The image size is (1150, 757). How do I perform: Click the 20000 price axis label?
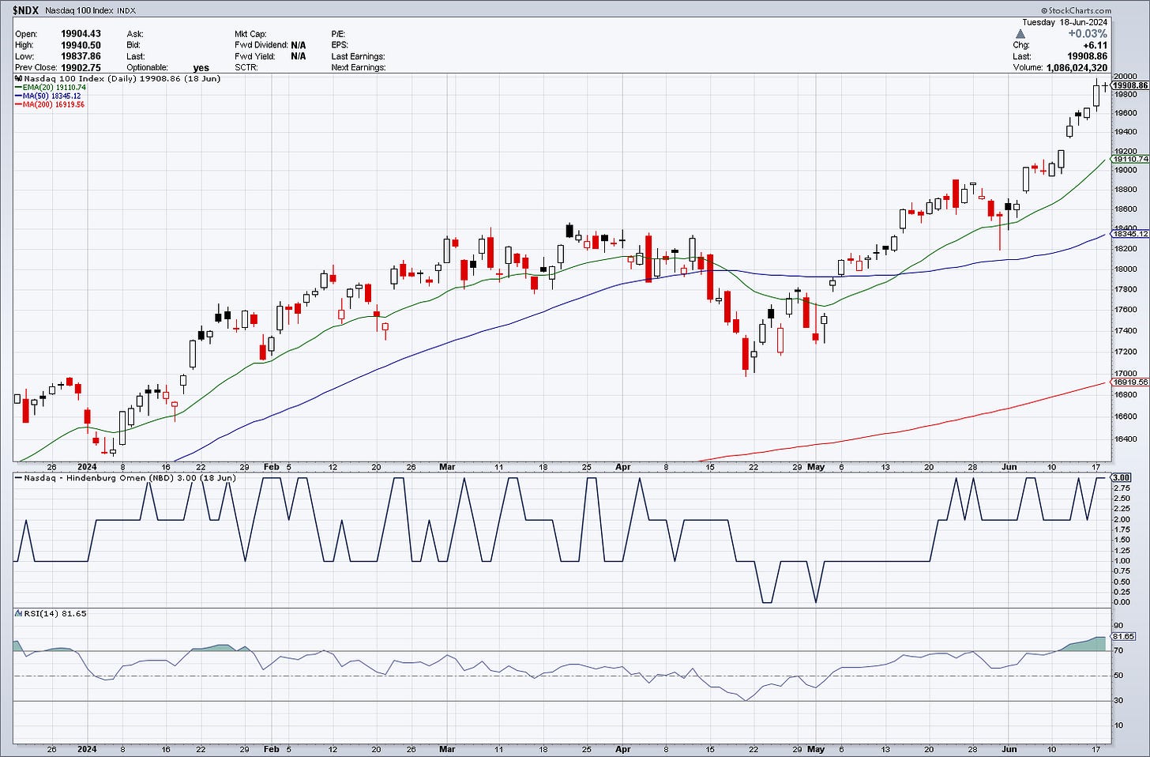tap(1126, 77)
